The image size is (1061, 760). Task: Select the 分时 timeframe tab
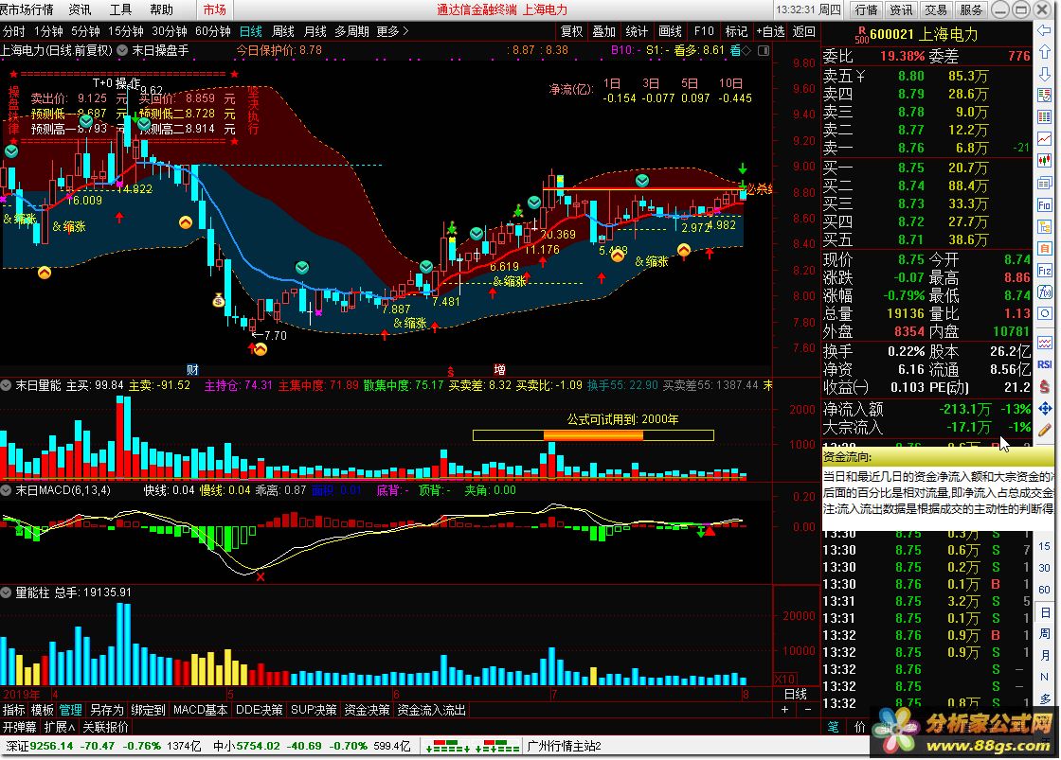click(13, 31)
